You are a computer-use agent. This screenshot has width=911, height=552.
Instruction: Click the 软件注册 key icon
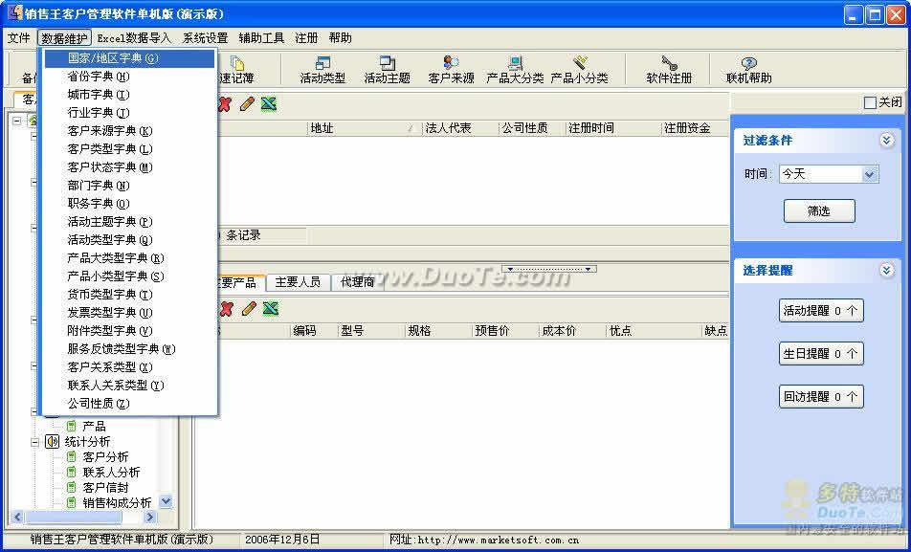(x=669, y=70)
